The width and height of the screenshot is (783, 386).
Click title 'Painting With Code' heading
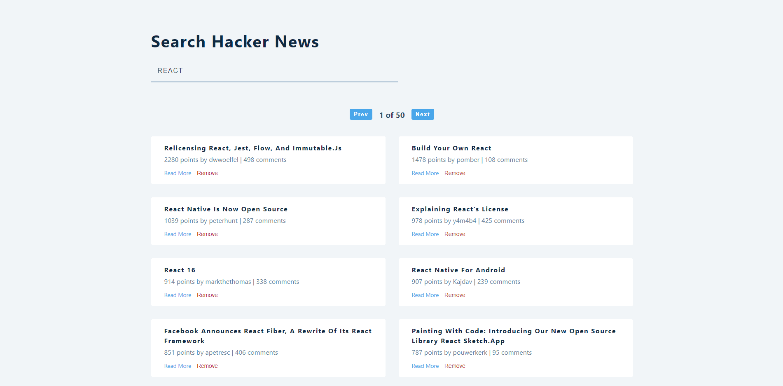(514, 336)
